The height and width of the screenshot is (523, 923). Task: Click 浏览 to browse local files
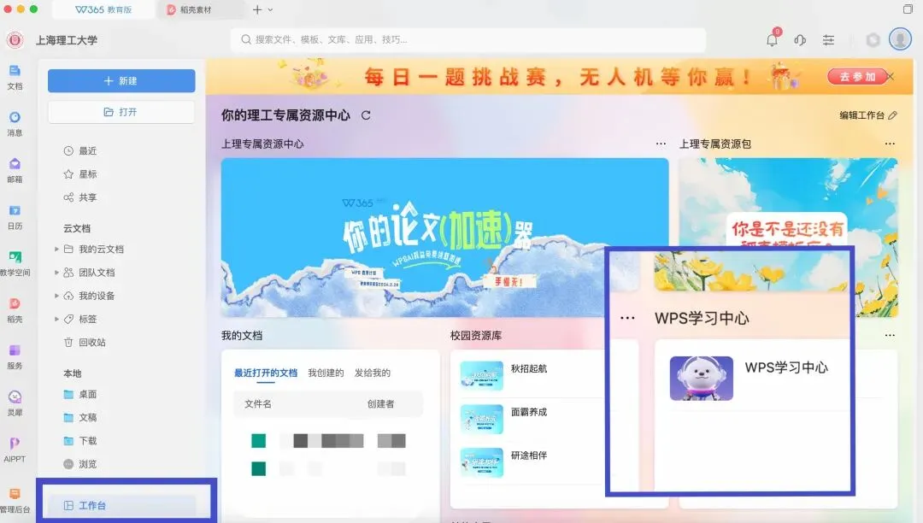pyautogui.click(x=80, y=464)
